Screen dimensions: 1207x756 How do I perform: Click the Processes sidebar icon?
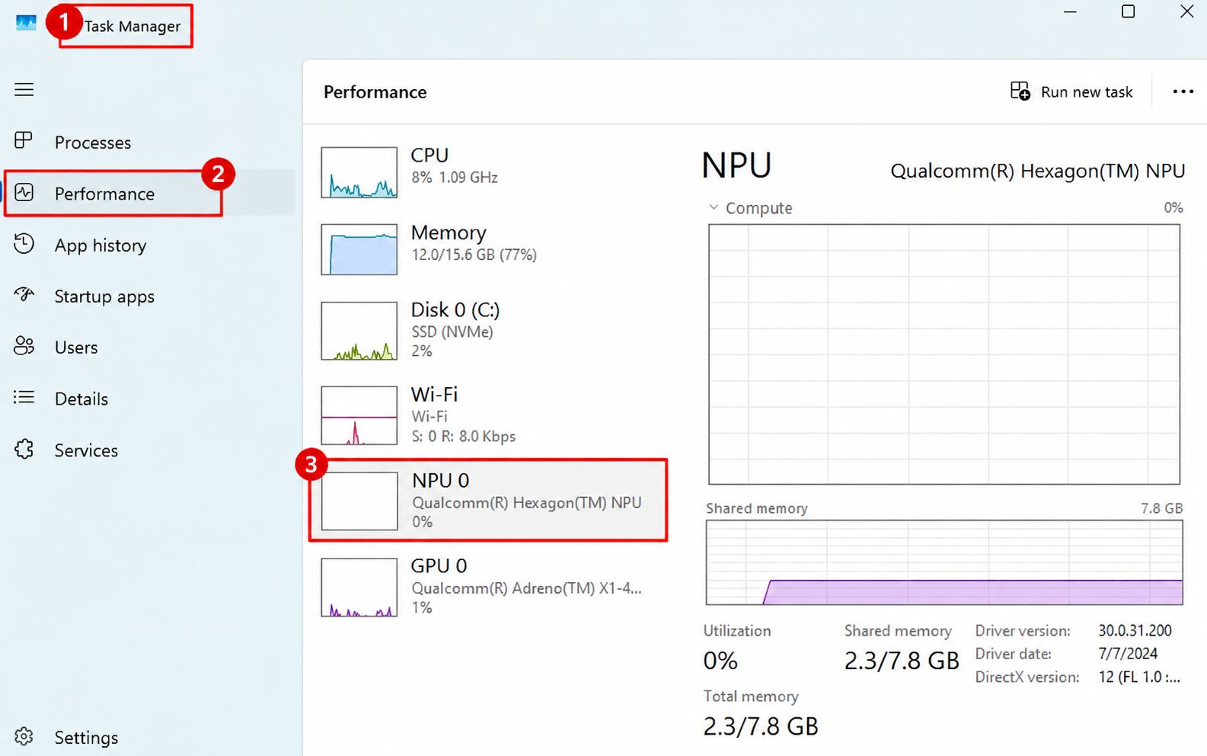(x=24, y=141)
